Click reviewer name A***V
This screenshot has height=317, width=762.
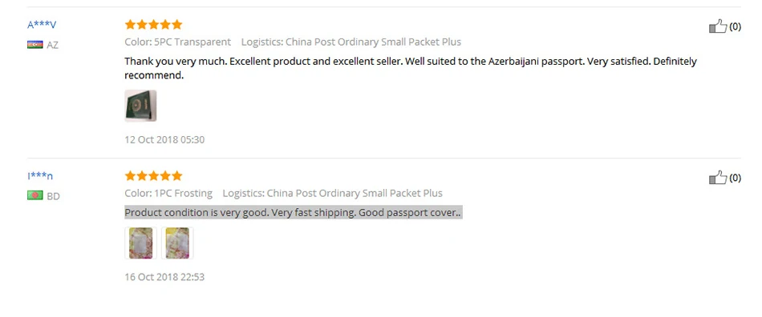coord(42,25)
